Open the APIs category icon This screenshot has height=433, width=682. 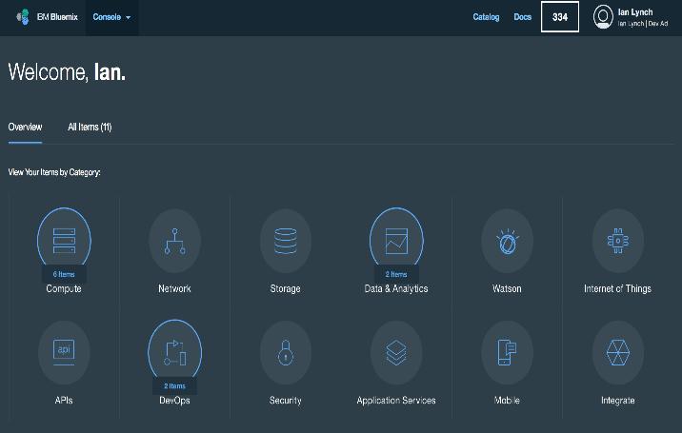[64, 352]
